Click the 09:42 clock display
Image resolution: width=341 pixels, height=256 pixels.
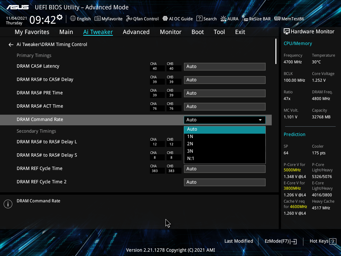click(x=43, y=20)
